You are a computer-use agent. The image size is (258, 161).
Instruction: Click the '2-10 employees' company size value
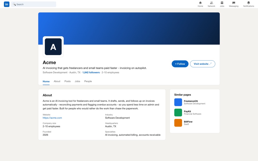pyautogui.click(x=51, y=126)
